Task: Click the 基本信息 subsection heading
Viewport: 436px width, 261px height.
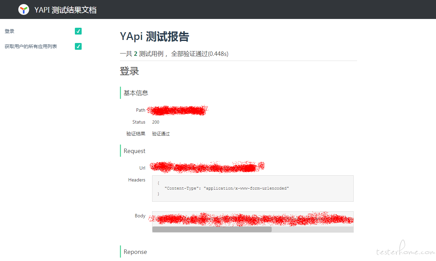Action: (x=136, y=93)
